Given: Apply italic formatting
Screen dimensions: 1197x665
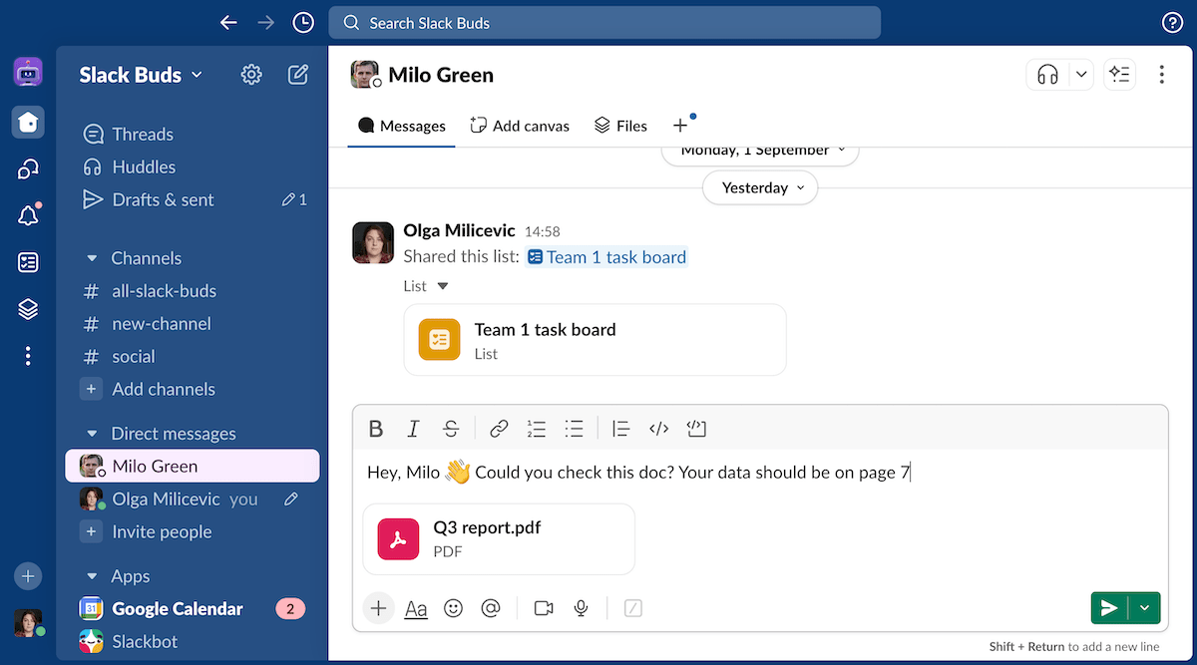Looking at the screenshot, I should tap(413, 429).
